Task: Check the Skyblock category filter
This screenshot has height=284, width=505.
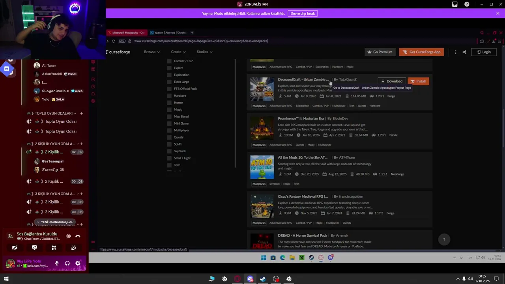Action: coord(169,151)
